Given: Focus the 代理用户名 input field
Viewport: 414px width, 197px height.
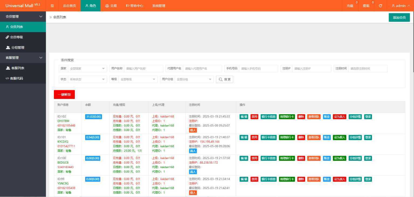Looking at the screenshot, I should [202, 68].
